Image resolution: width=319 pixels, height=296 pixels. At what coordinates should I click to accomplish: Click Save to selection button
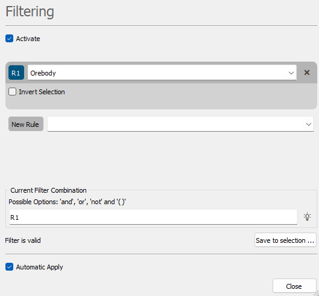pyautogui.click(x=285, y=240)
